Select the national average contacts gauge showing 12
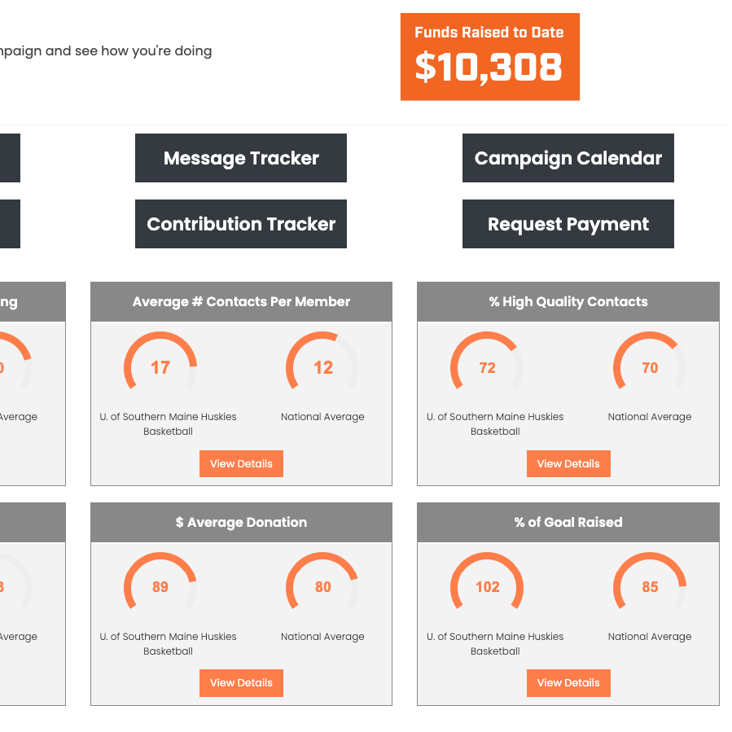732x732 pixels. pos(322,367)
